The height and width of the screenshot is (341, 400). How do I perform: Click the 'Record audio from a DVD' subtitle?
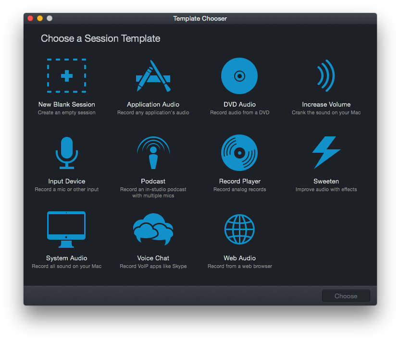click(x=239, y=112)
